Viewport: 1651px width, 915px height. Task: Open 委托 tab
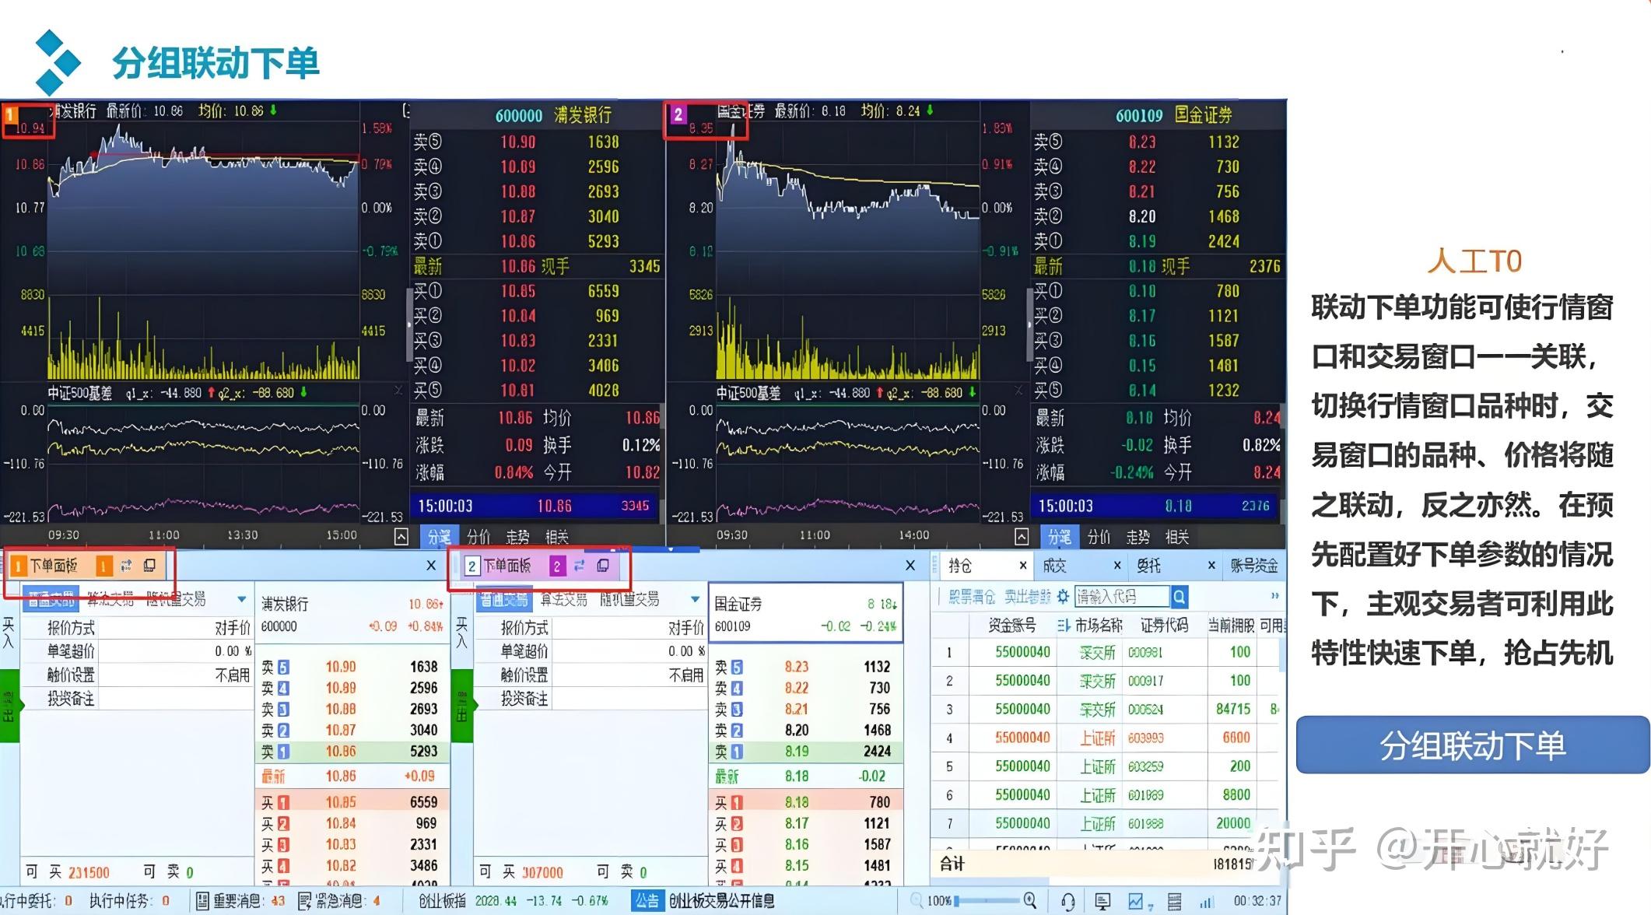coord(1148,566)
